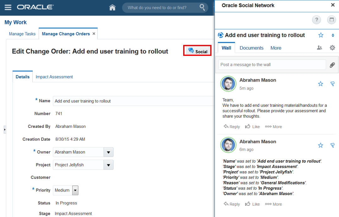
Task: Open the hamburger navigator menu
Action: [8, 7]
